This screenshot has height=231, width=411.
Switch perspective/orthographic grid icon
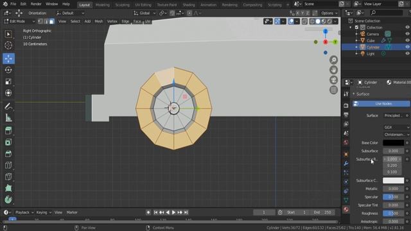pyautogui.click(x=333, y=90)
